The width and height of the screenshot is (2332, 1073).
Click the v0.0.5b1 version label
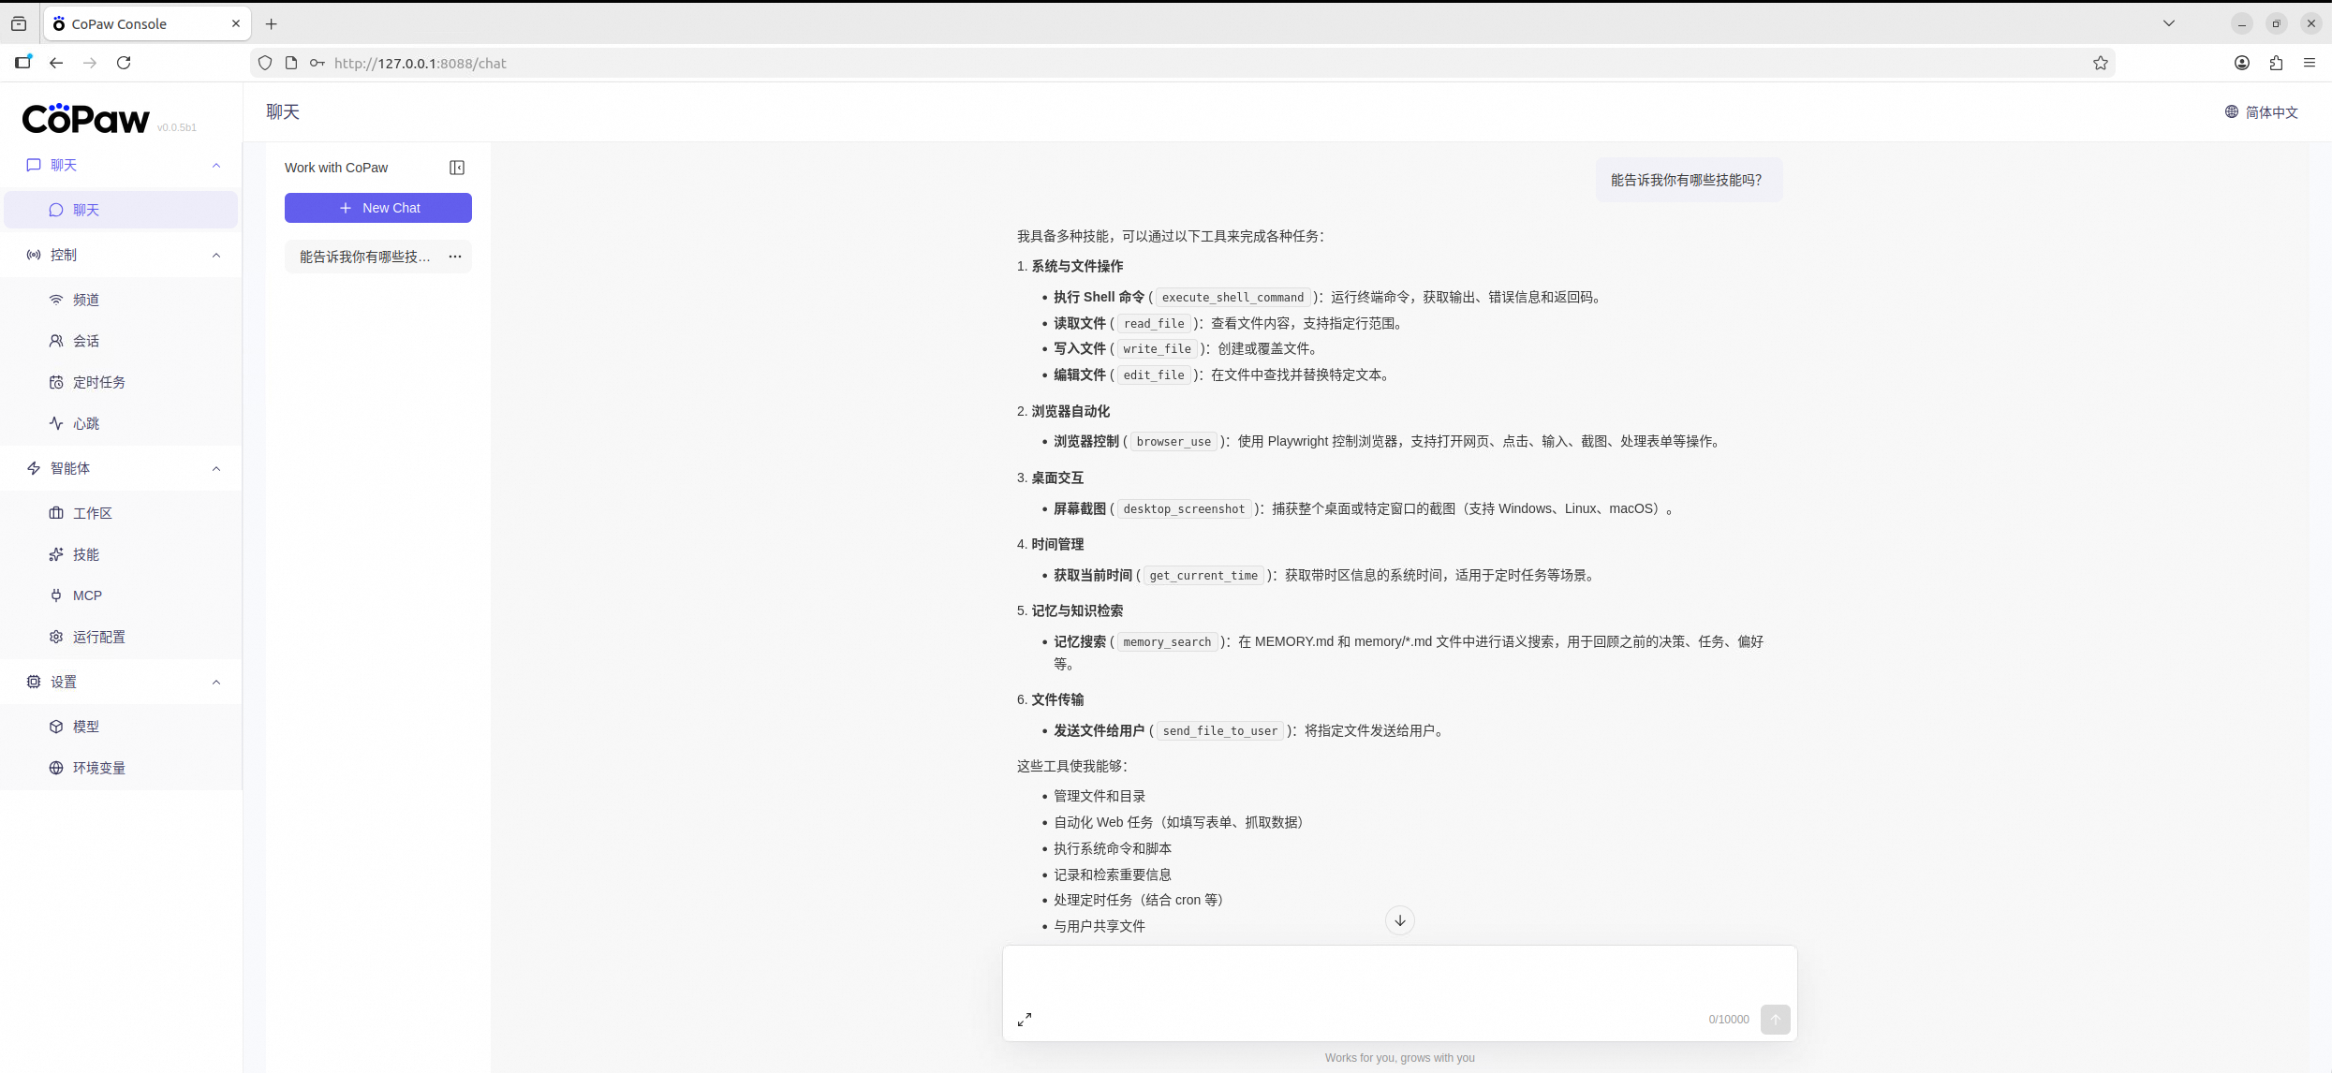(x=177, y=127)
